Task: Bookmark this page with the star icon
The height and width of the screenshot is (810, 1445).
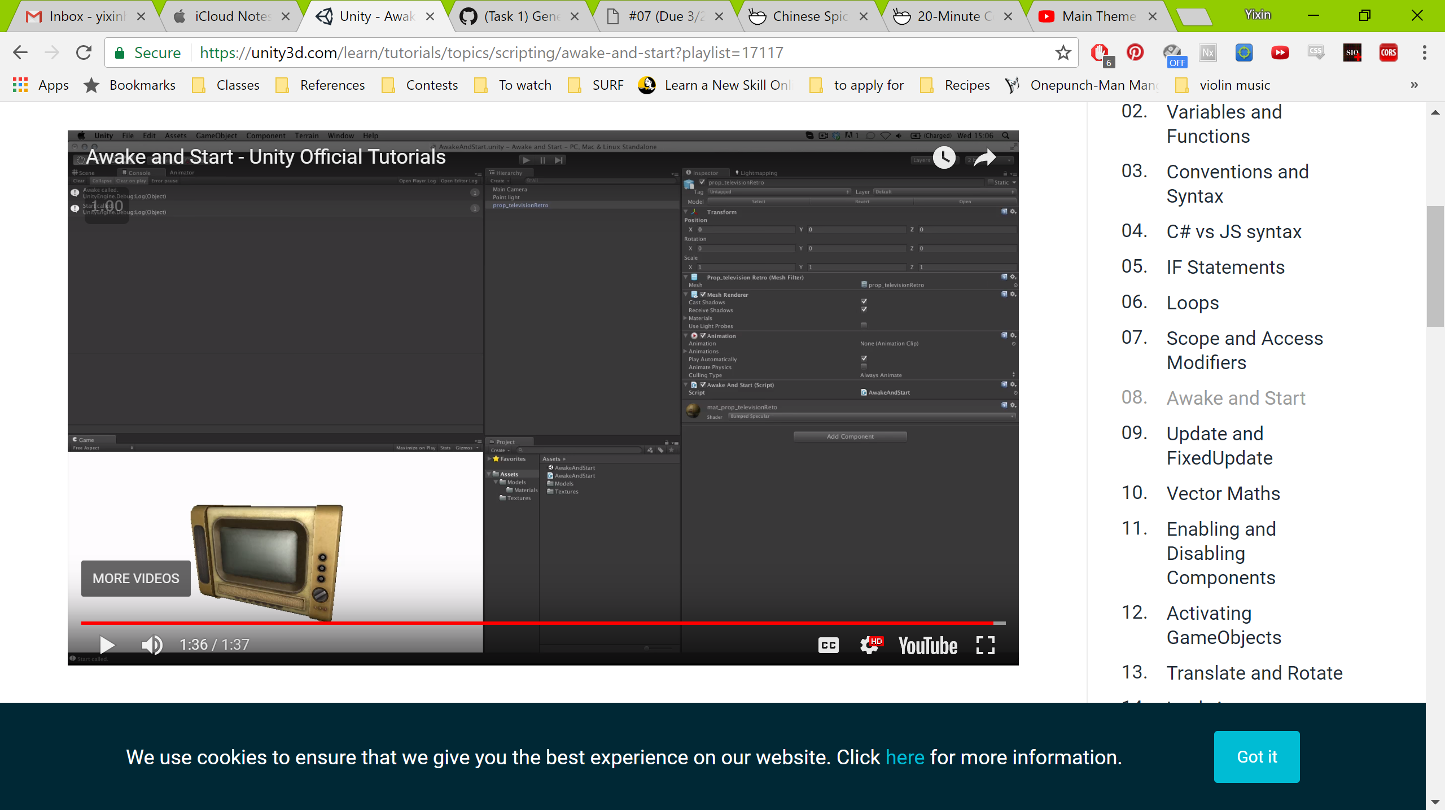Action: 1063,52
